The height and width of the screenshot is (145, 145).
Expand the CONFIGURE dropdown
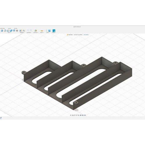29,33
